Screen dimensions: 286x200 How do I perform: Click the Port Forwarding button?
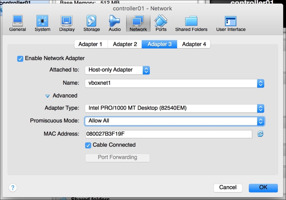pos(118,158)
